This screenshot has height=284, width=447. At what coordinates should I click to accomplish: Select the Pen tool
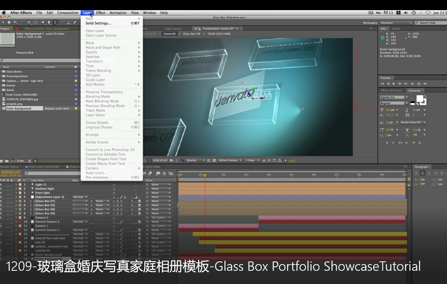[49, 22]
